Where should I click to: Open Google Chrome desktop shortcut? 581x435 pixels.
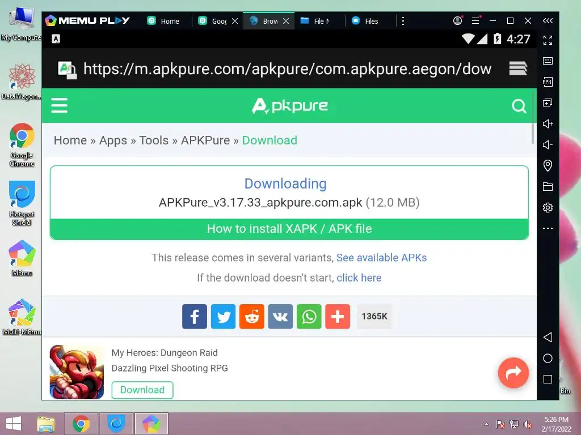[22, 145]
